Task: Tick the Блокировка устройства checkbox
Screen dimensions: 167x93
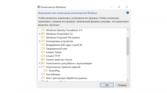Action: 42,41
